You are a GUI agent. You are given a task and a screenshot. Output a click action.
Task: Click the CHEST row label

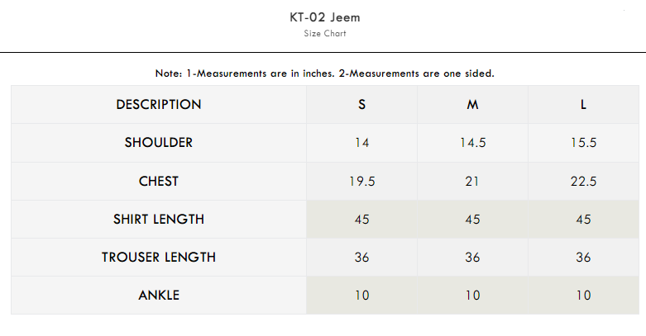[159, 181]
